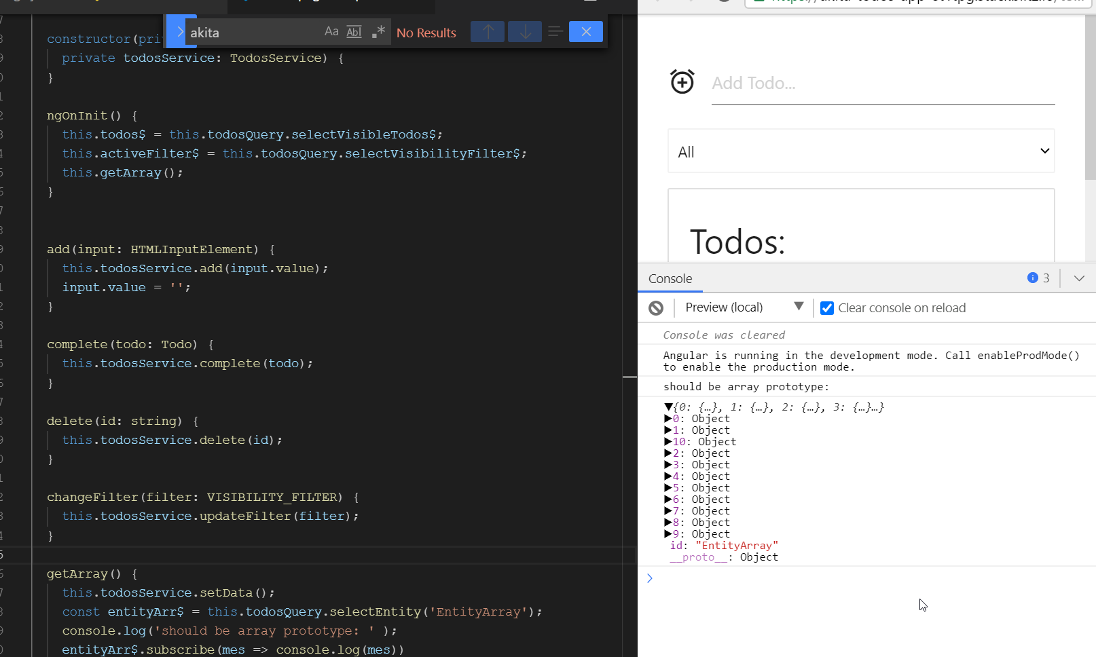
Task: Toggle regex search in the find widget
Action: point(378,31)
